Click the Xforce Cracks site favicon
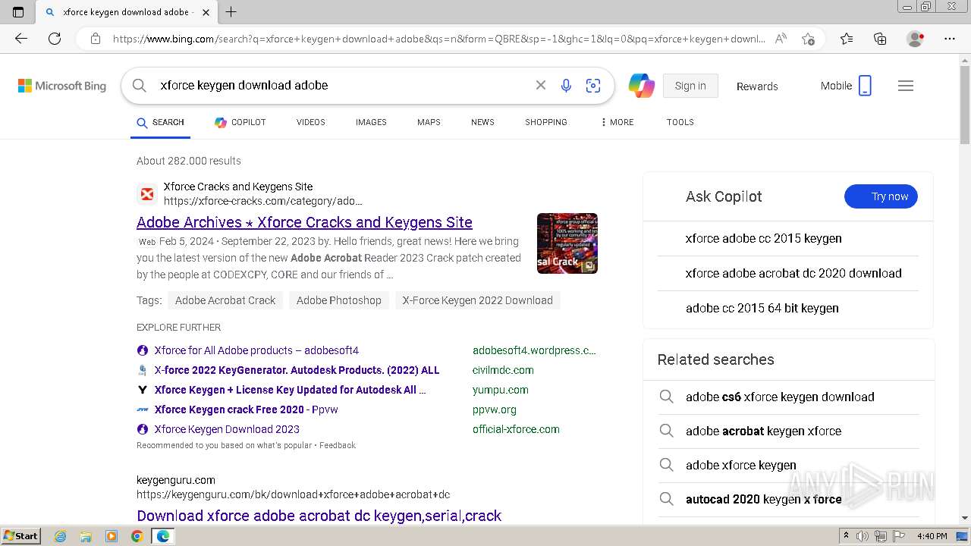The image size is (971, 546). coord(147,194)
